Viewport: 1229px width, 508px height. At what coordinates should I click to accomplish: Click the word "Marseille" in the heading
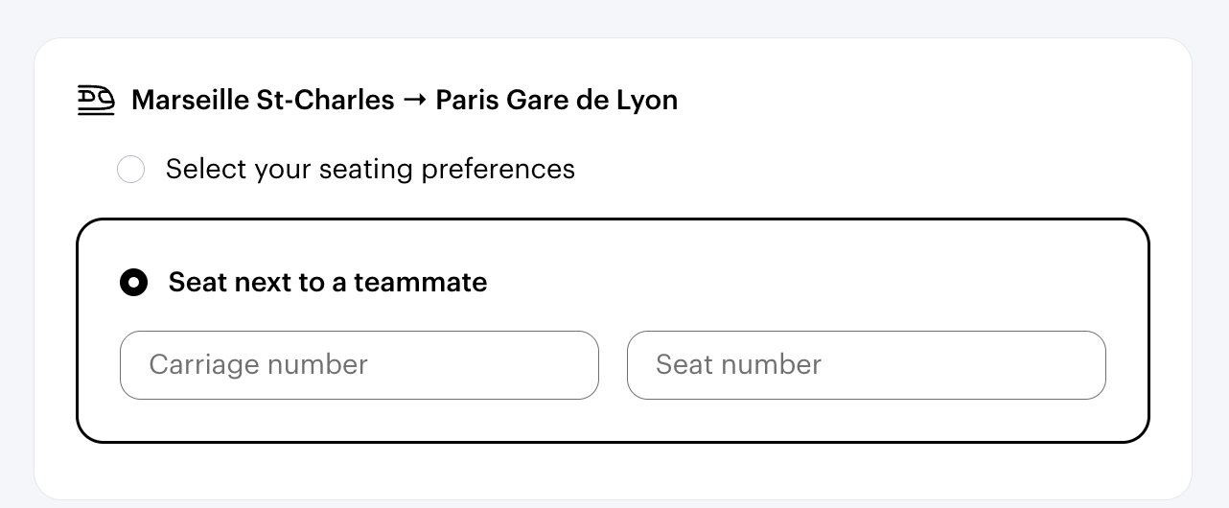pos(190,100)
